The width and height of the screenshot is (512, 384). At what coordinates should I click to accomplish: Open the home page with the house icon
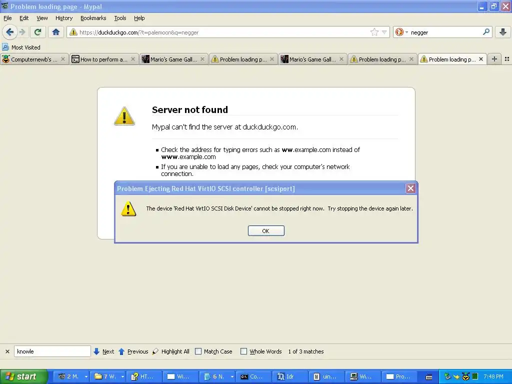[56, 32]
